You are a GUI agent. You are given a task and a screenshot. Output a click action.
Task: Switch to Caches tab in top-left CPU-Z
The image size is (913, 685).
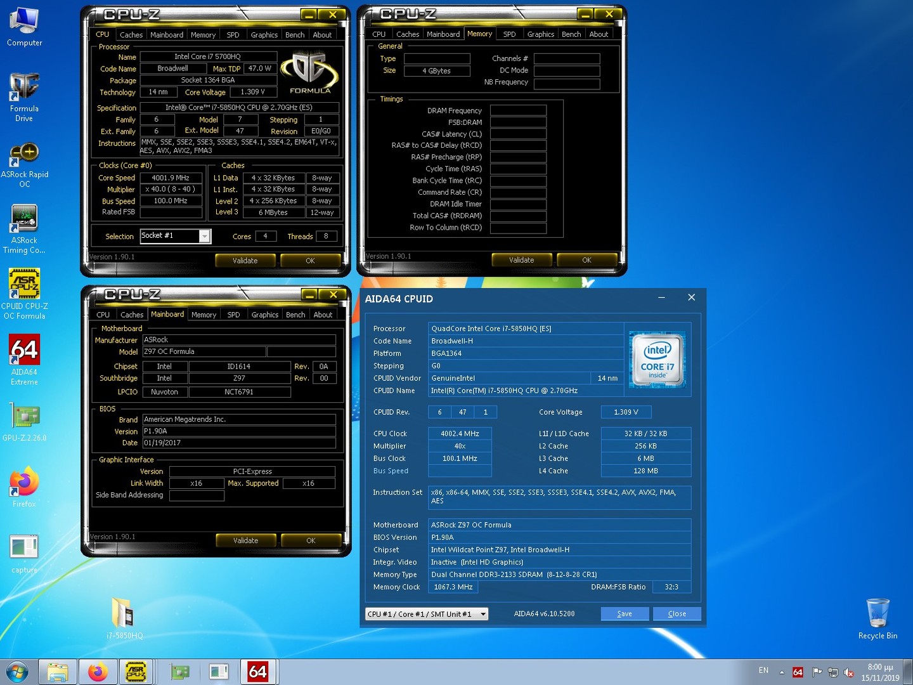point(131,35)
